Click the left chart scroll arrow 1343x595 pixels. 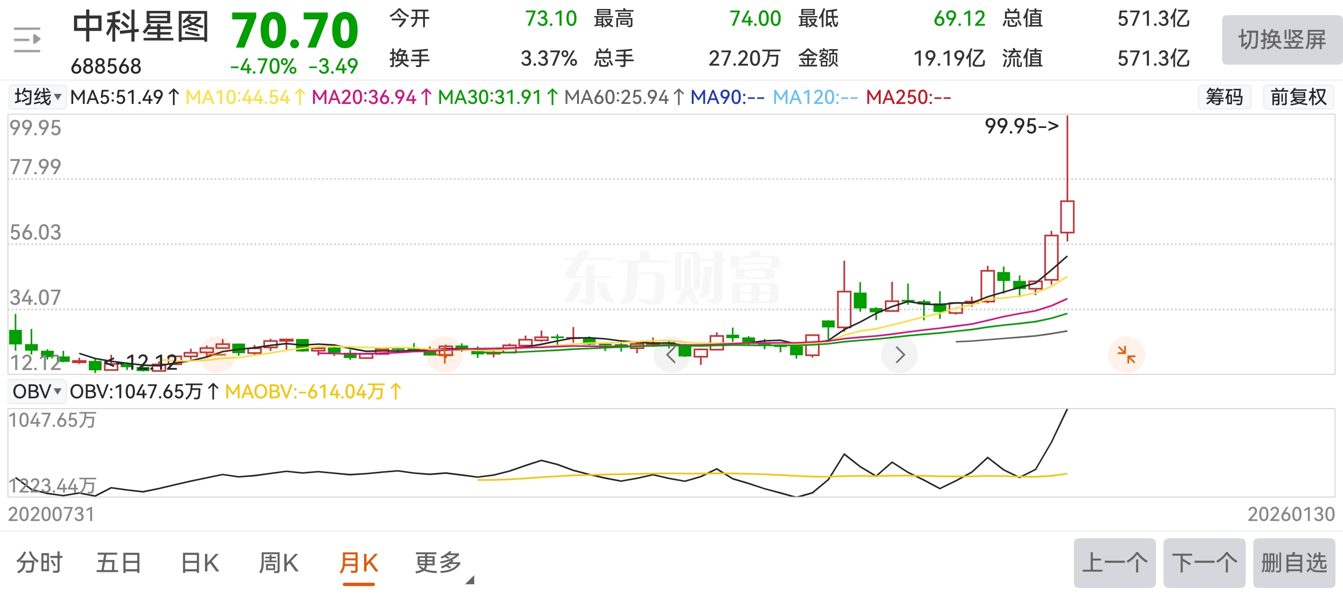[x=671, y=355]
